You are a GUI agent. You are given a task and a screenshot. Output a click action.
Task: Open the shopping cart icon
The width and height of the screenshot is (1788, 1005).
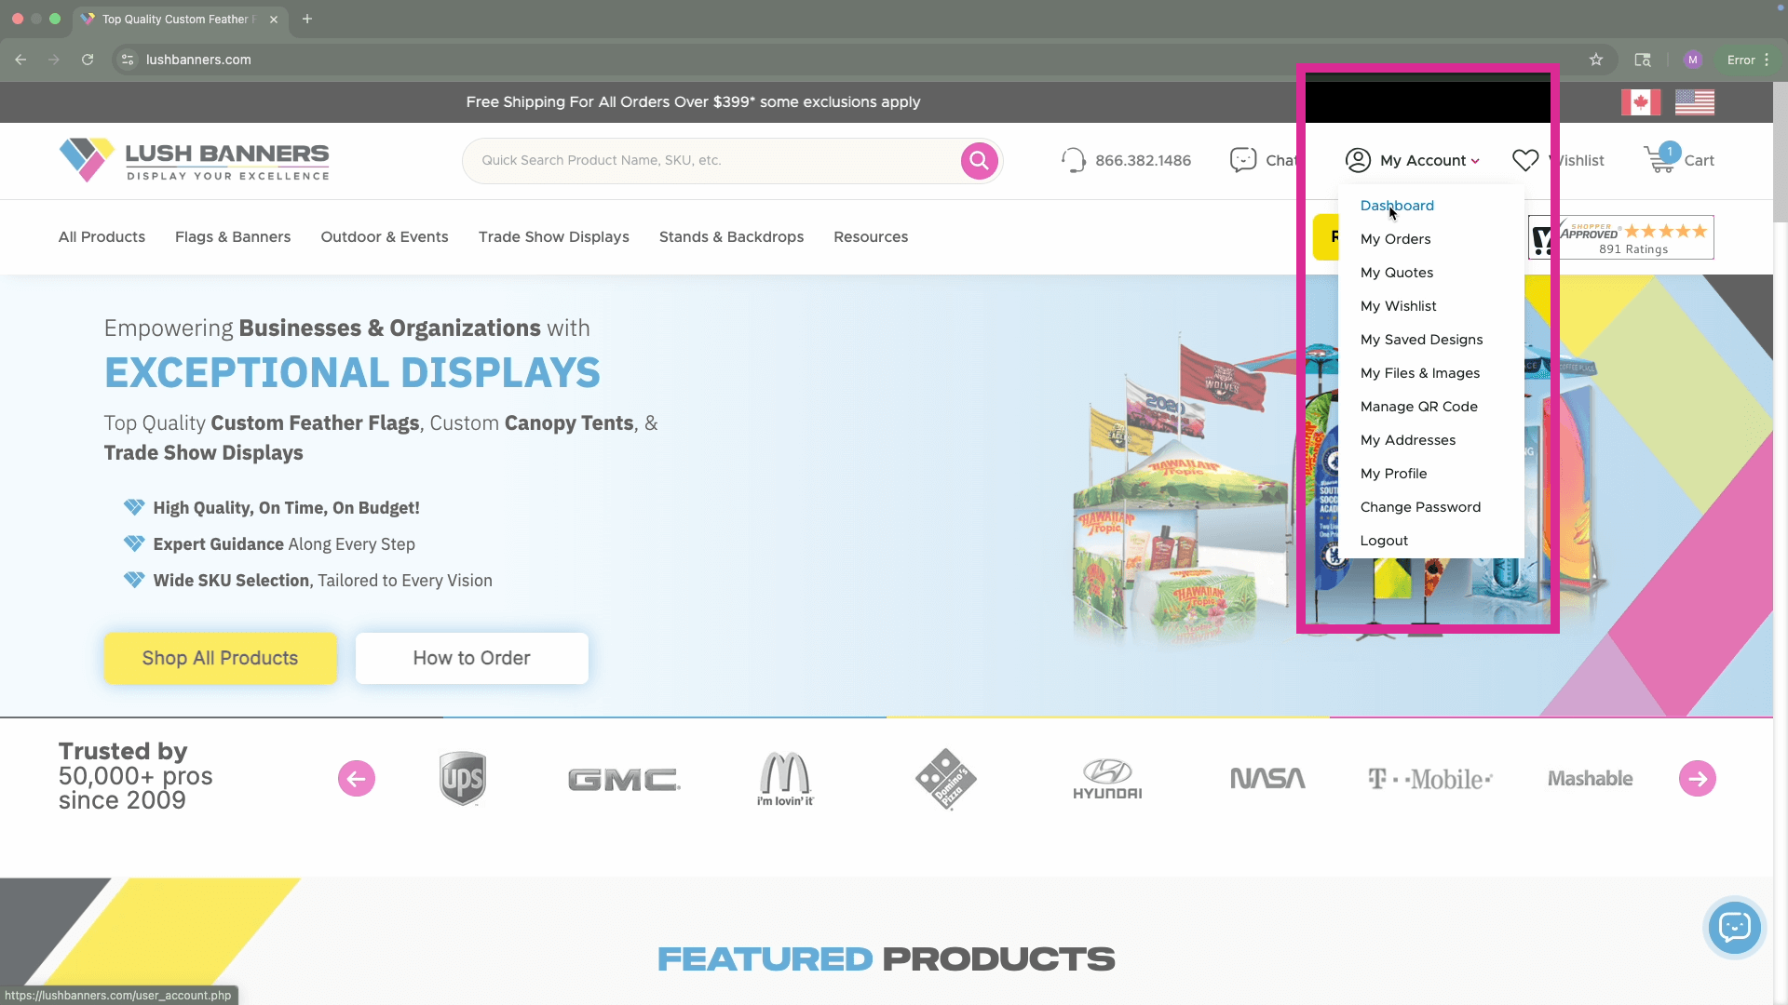click(x=1660, y=160)
